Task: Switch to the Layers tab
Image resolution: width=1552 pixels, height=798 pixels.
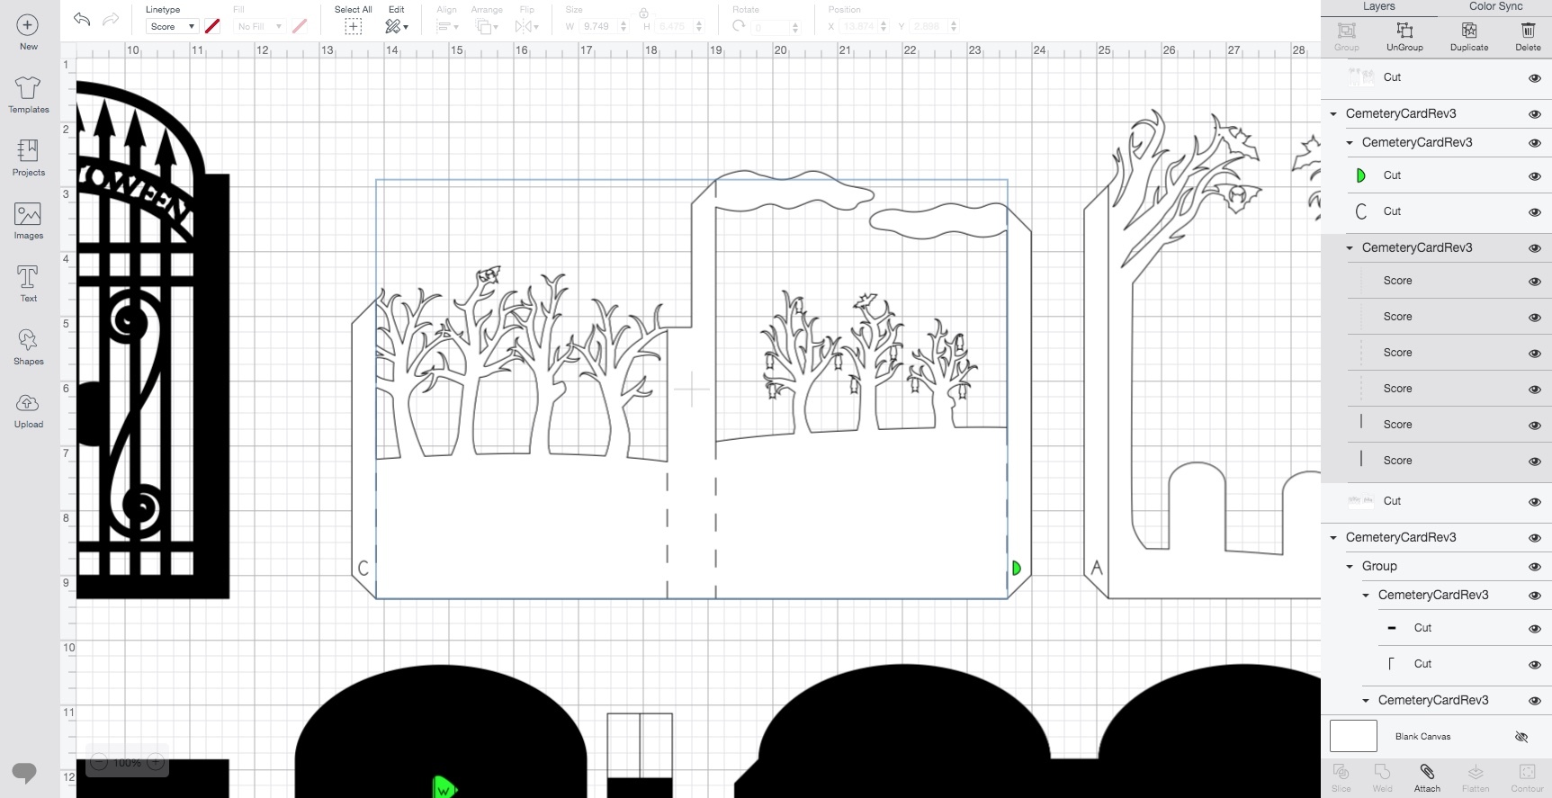Action: 1378,6
